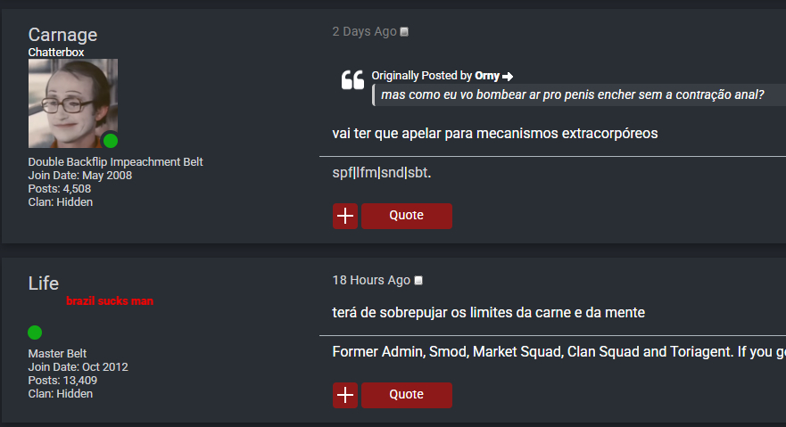
Task: Toggle multi-quote plus on Carnage's post
Action: [345, 216]
